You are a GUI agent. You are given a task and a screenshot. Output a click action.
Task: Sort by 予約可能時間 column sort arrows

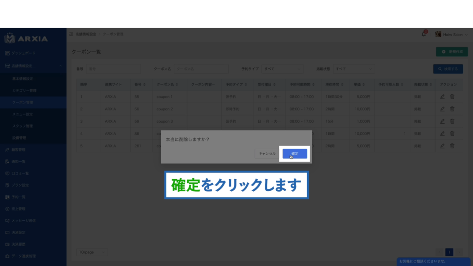313,85
